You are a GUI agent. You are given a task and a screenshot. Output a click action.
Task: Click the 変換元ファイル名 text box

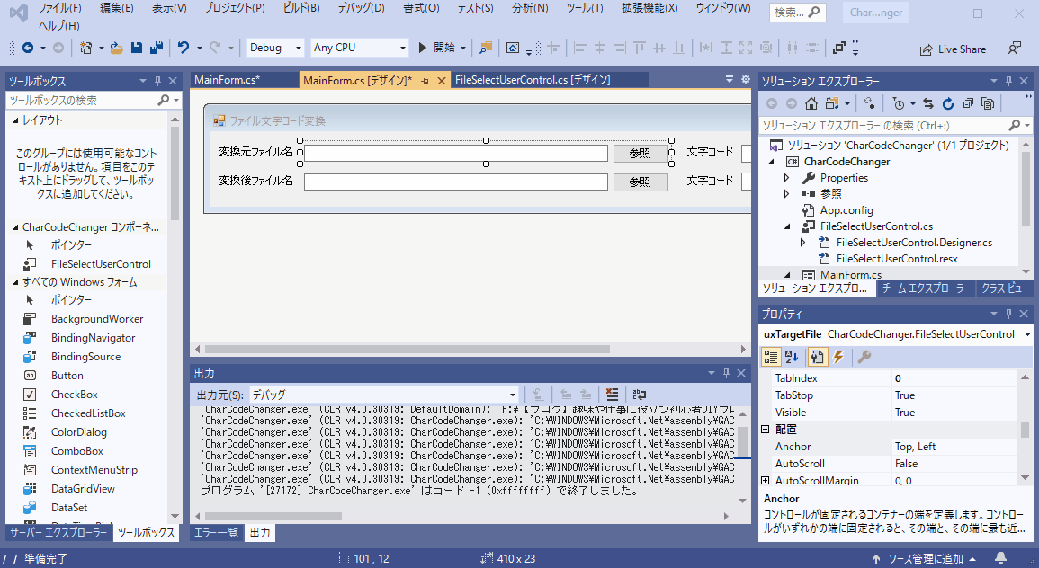pos(456,153)
